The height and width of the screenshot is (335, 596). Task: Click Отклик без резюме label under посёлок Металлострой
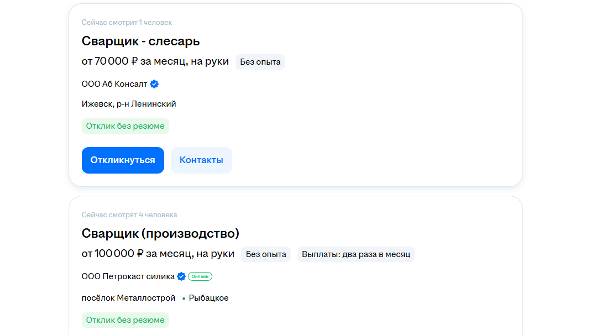125,320
